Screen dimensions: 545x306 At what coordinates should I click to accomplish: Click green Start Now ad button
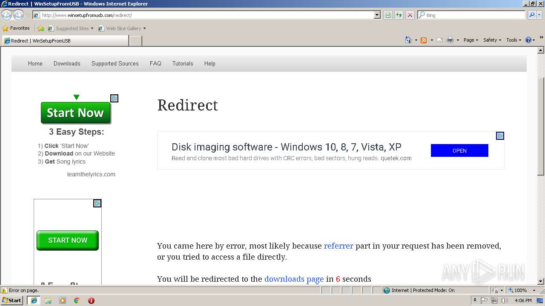[76, 113]
